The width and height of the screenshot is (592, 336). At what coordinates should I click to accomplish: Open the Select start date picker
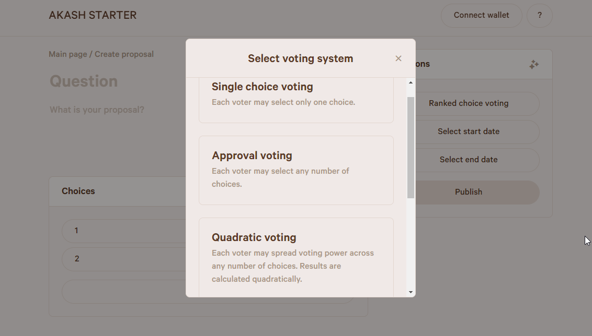click(x=469, y=131)
